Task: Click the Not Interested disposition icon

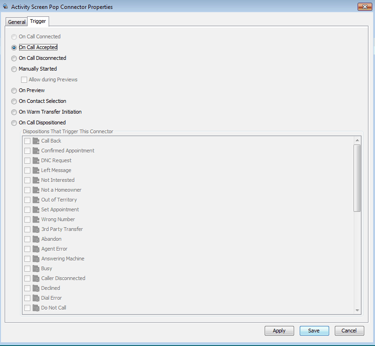Action: coord(36,180)
